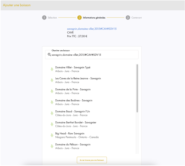Click 'Côtes-du-Jura - Jura - France' under Berthet Bondet

click(71, 126)
